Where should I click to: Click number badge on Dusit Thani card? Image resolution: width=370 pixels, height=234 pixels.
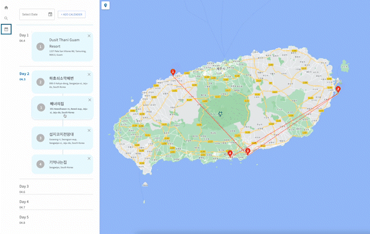40,47
